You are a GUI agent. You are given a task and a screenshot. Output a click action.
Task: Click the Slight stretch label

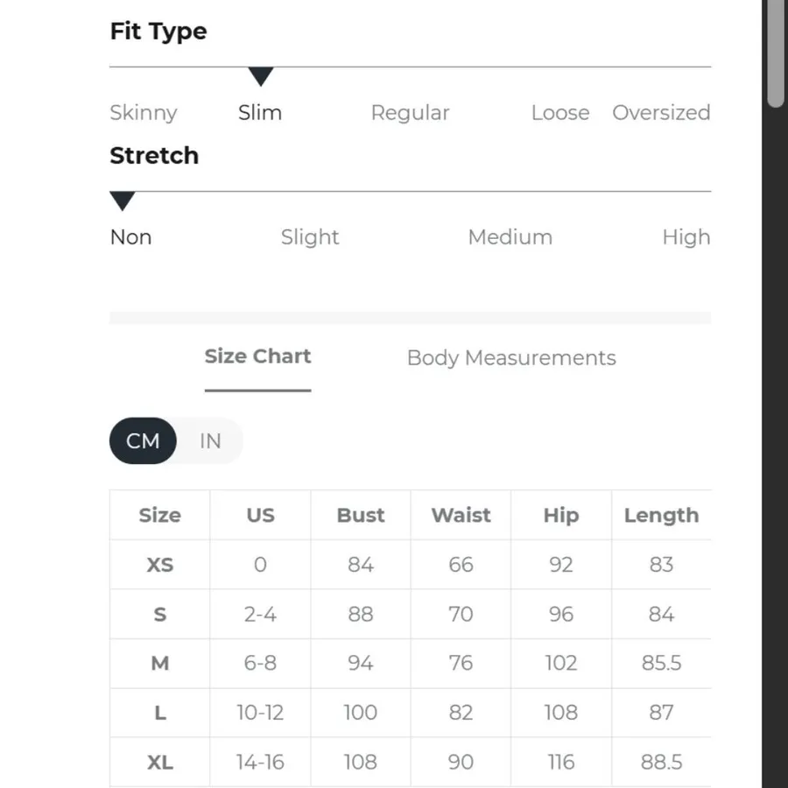(x=310, y=237)
